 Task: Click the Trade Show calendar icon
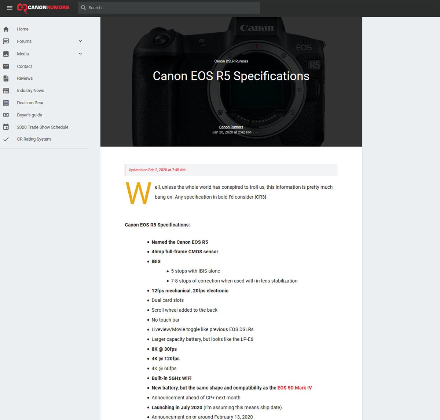tap(6, 127)
